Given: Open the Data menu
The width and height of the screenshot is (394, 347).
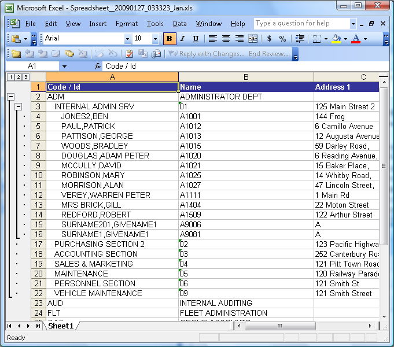Looking at the screenshot, I should coord(180,24).
